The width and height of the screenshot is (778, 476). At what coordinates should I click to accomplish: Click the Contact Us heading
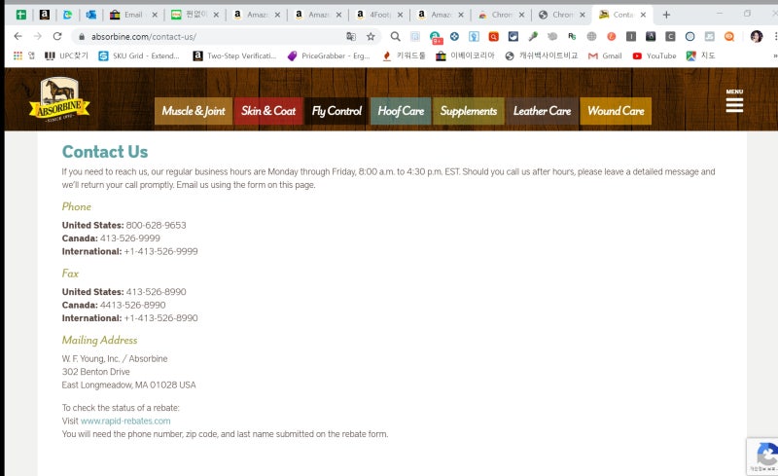(105, 152)
